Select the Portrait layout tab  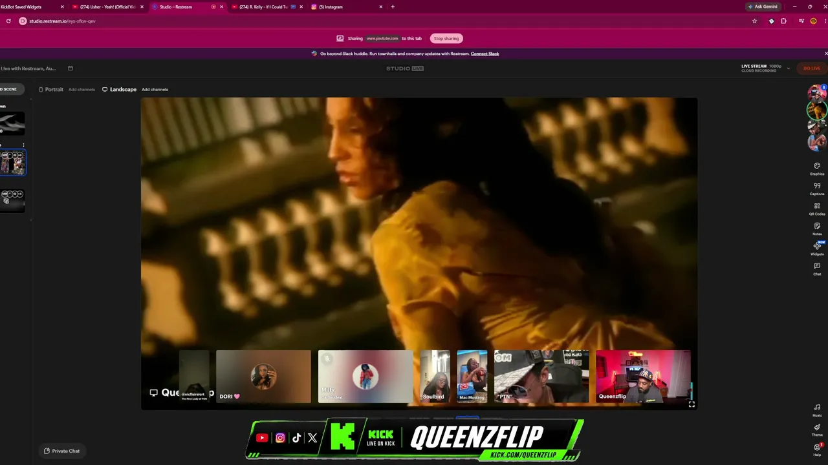pos(51,89)
